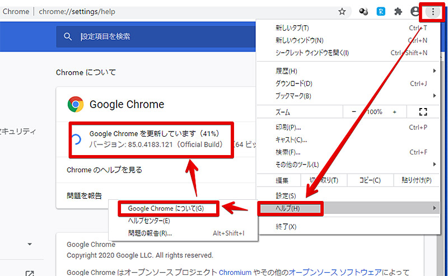Click the 'Google Chrome を更新しています (41%)' status text

tap(155, 133)
